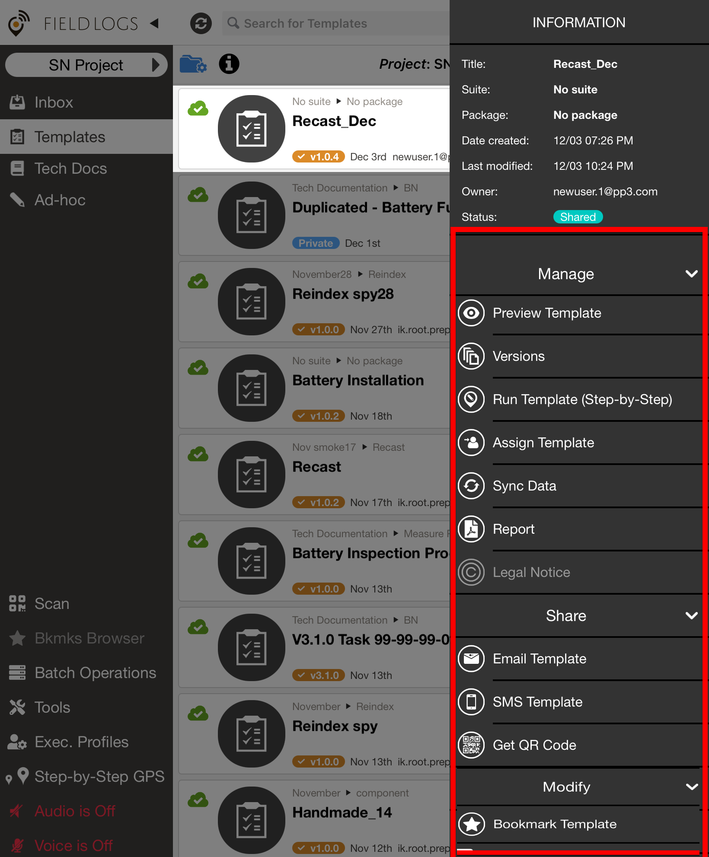Click the Report PDF icon
Screen dimensions: 709x857
[471, 529]
